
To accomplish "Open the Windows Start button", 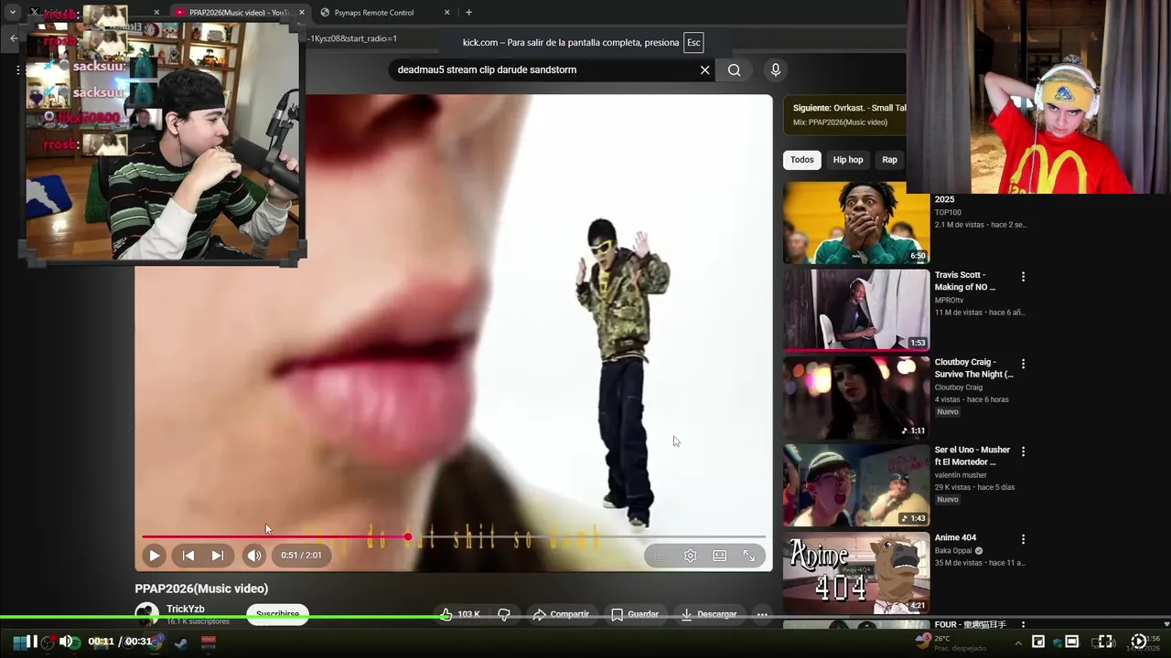I will 18,642.
